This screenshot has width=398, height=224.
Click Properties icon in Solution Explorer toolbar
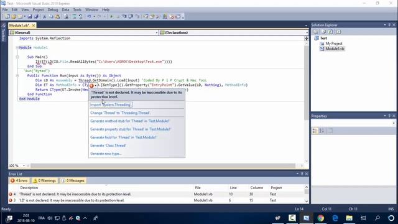[316, 32]
